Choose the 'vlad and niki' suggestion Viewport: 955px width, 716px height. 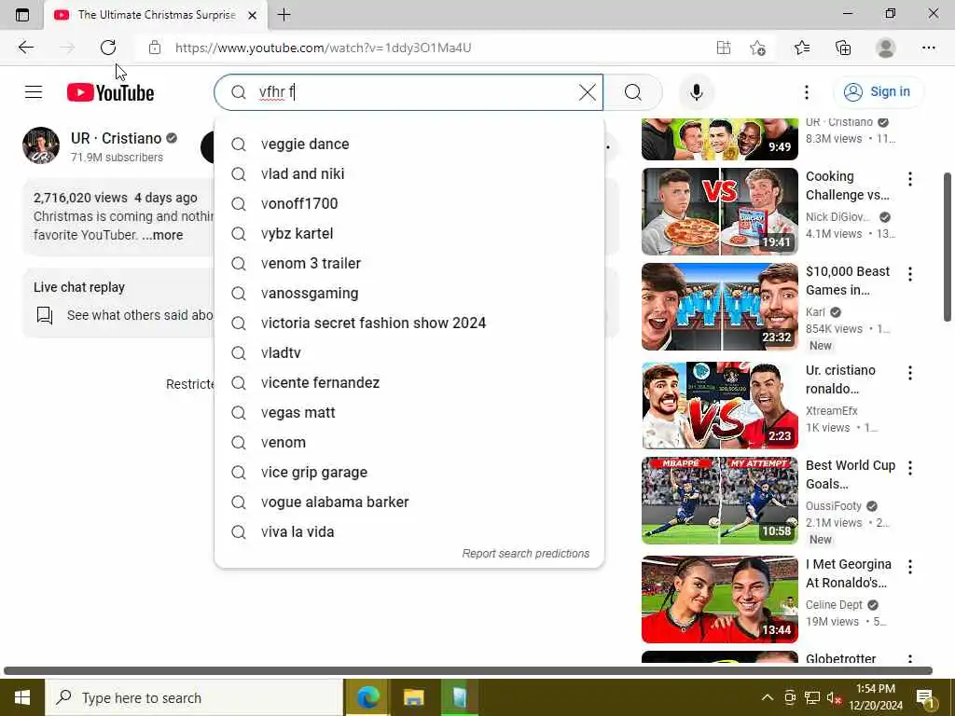(x=409, y=173)
